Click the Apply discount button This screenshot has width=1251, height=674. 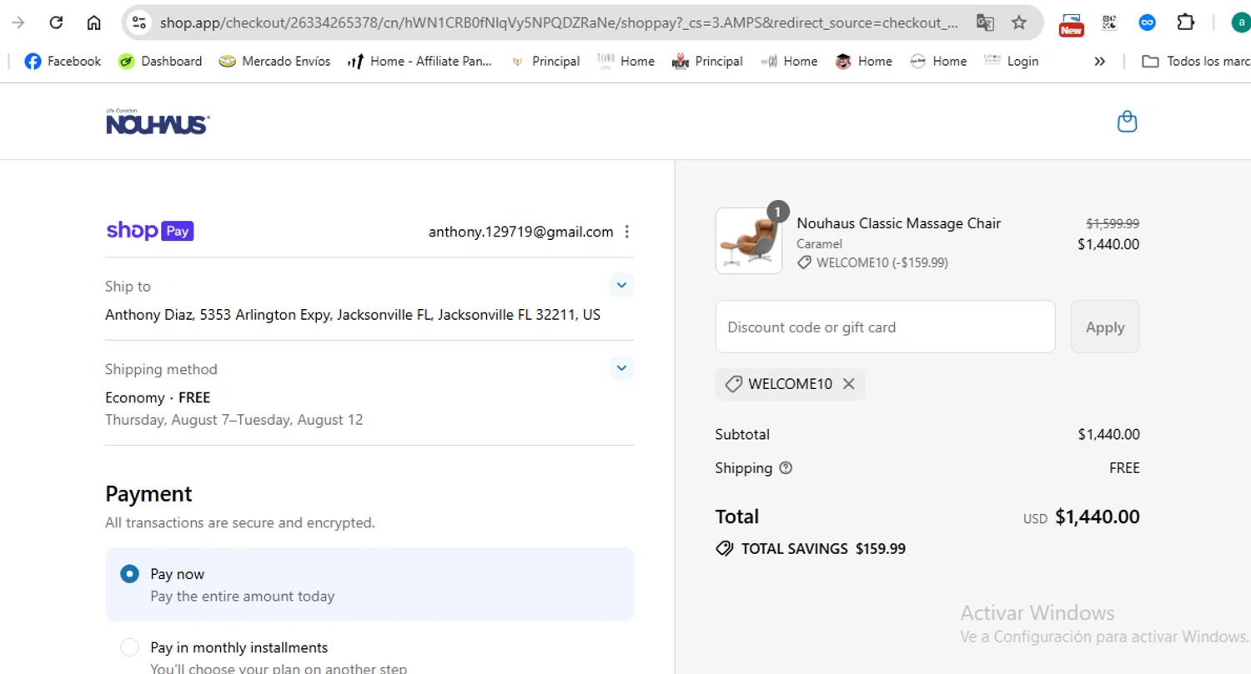pos(1105,327)
